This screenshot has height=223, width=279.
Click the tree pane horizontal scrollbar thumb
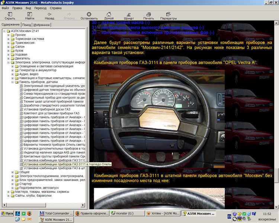pyautogui.click(x=26, y=205)
